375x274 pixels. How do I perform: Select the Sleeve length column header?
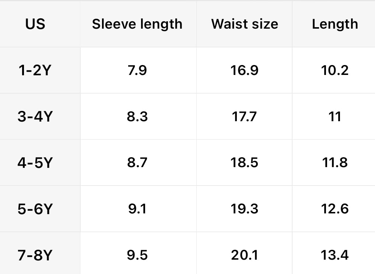tap(137, 24)
